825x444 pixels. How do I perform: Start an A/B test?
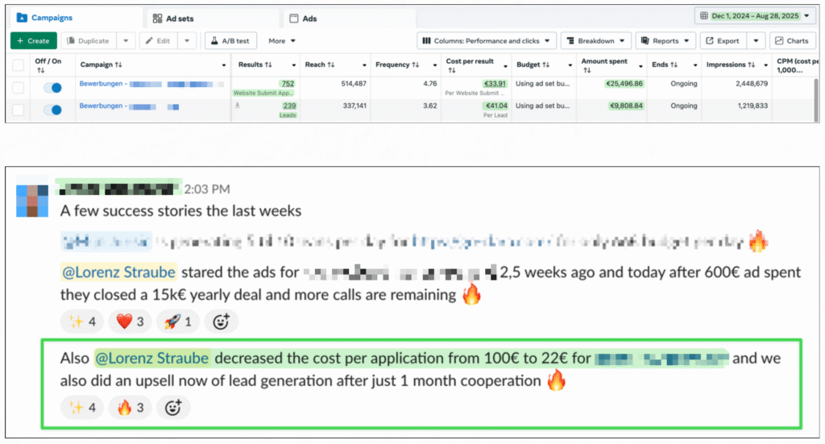(230, 40)
